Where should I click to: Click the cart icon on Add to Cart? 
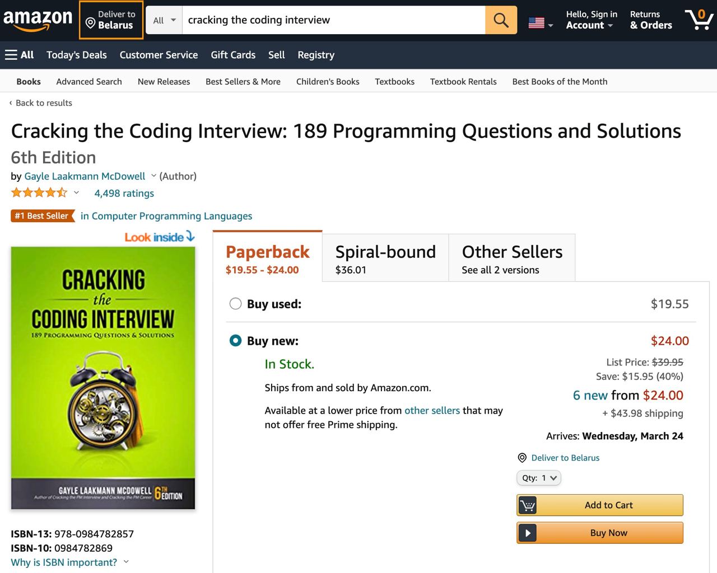[x=527, y=505]
